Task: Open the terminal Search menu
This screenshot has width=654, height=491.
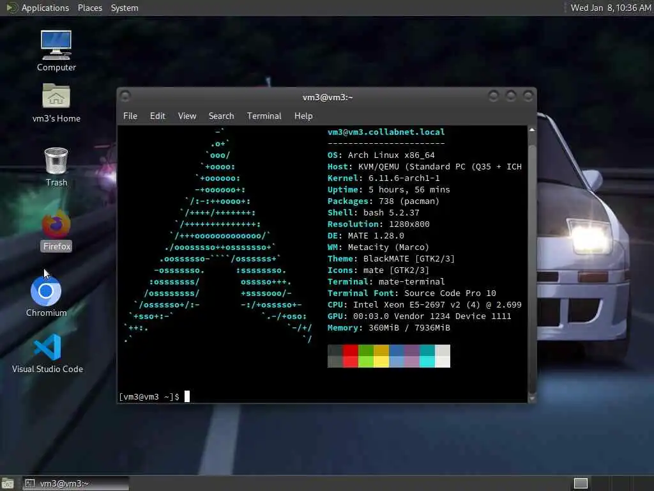Action: click(221, 116)
